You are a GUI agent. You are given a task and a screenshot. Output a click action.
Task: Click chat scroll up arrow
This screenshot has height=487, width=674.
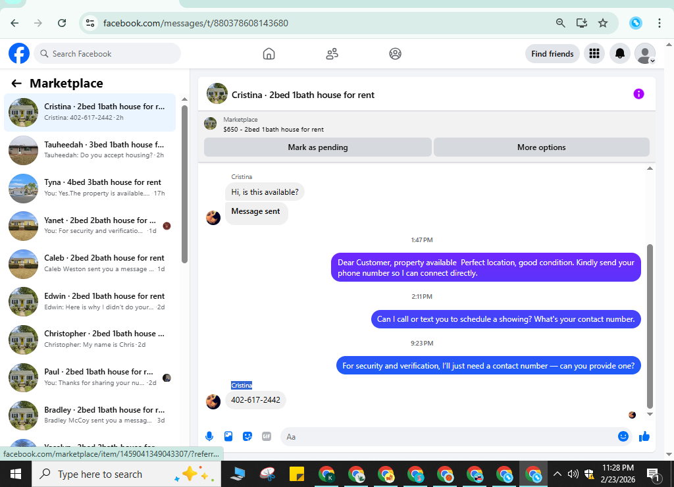[650, 168]
